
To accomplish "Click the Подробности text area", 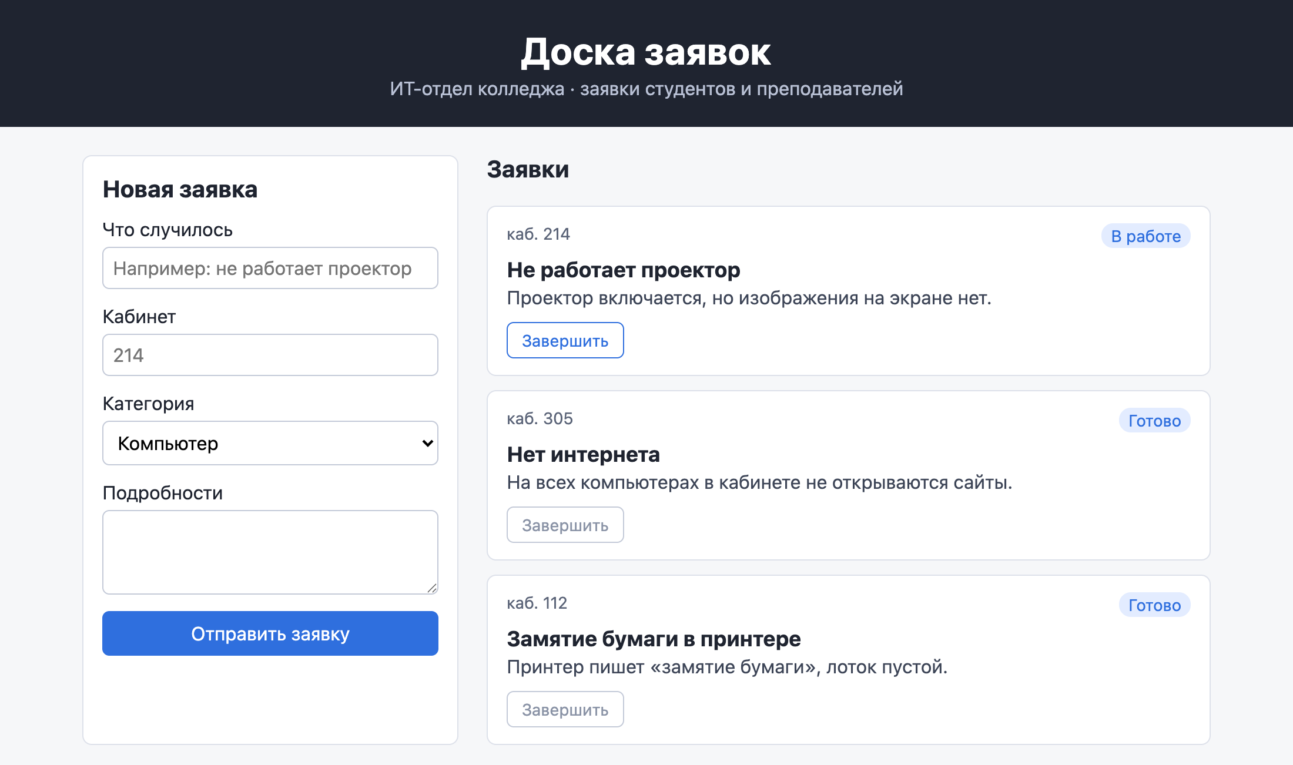I will point(270,552).
